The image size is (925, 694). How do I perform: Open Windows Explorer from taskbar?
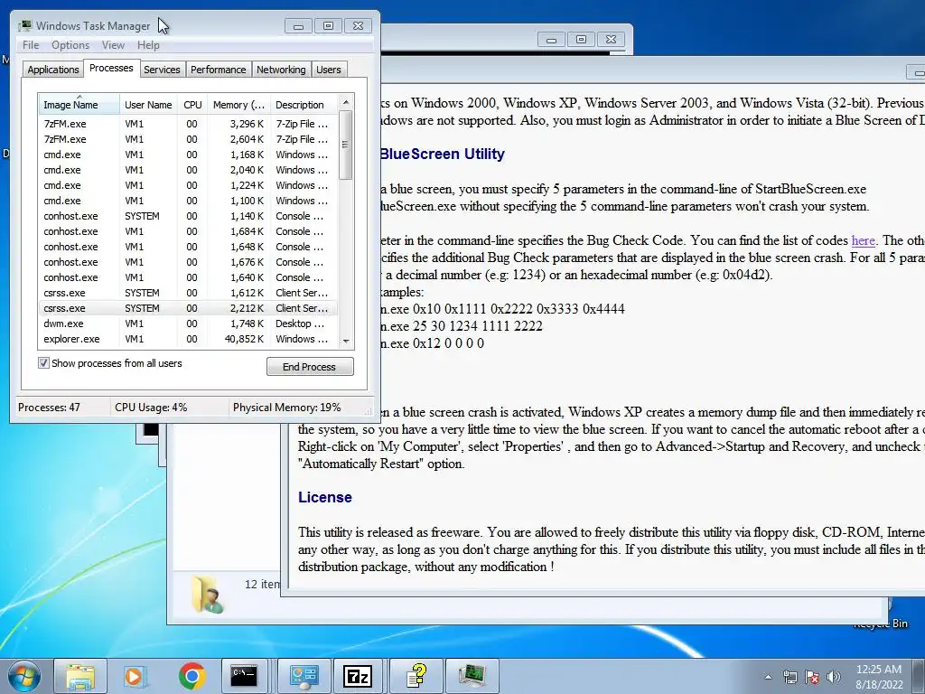(x=80, y=676)
